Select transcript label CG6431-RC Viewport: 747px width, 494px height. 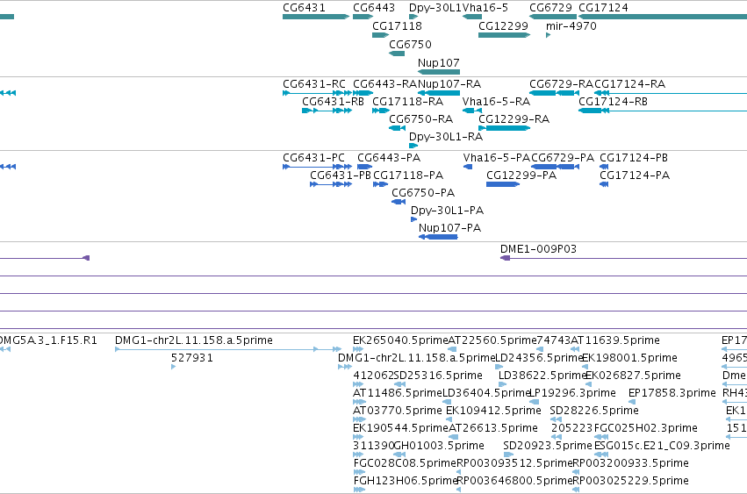click(314, 84)
